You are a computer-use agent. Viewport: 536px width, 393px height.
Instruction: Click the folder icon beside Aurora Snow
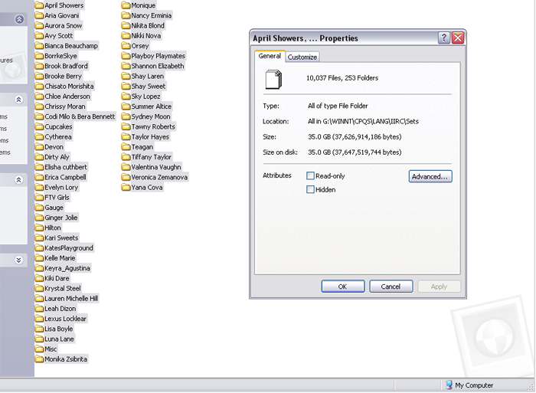40,25
